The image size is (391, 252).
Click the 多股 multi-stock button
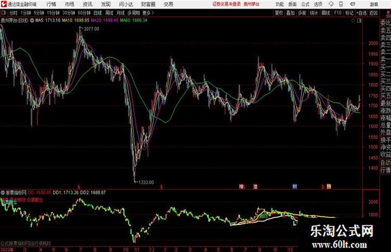pyautogui.click(x=302, y=13)
